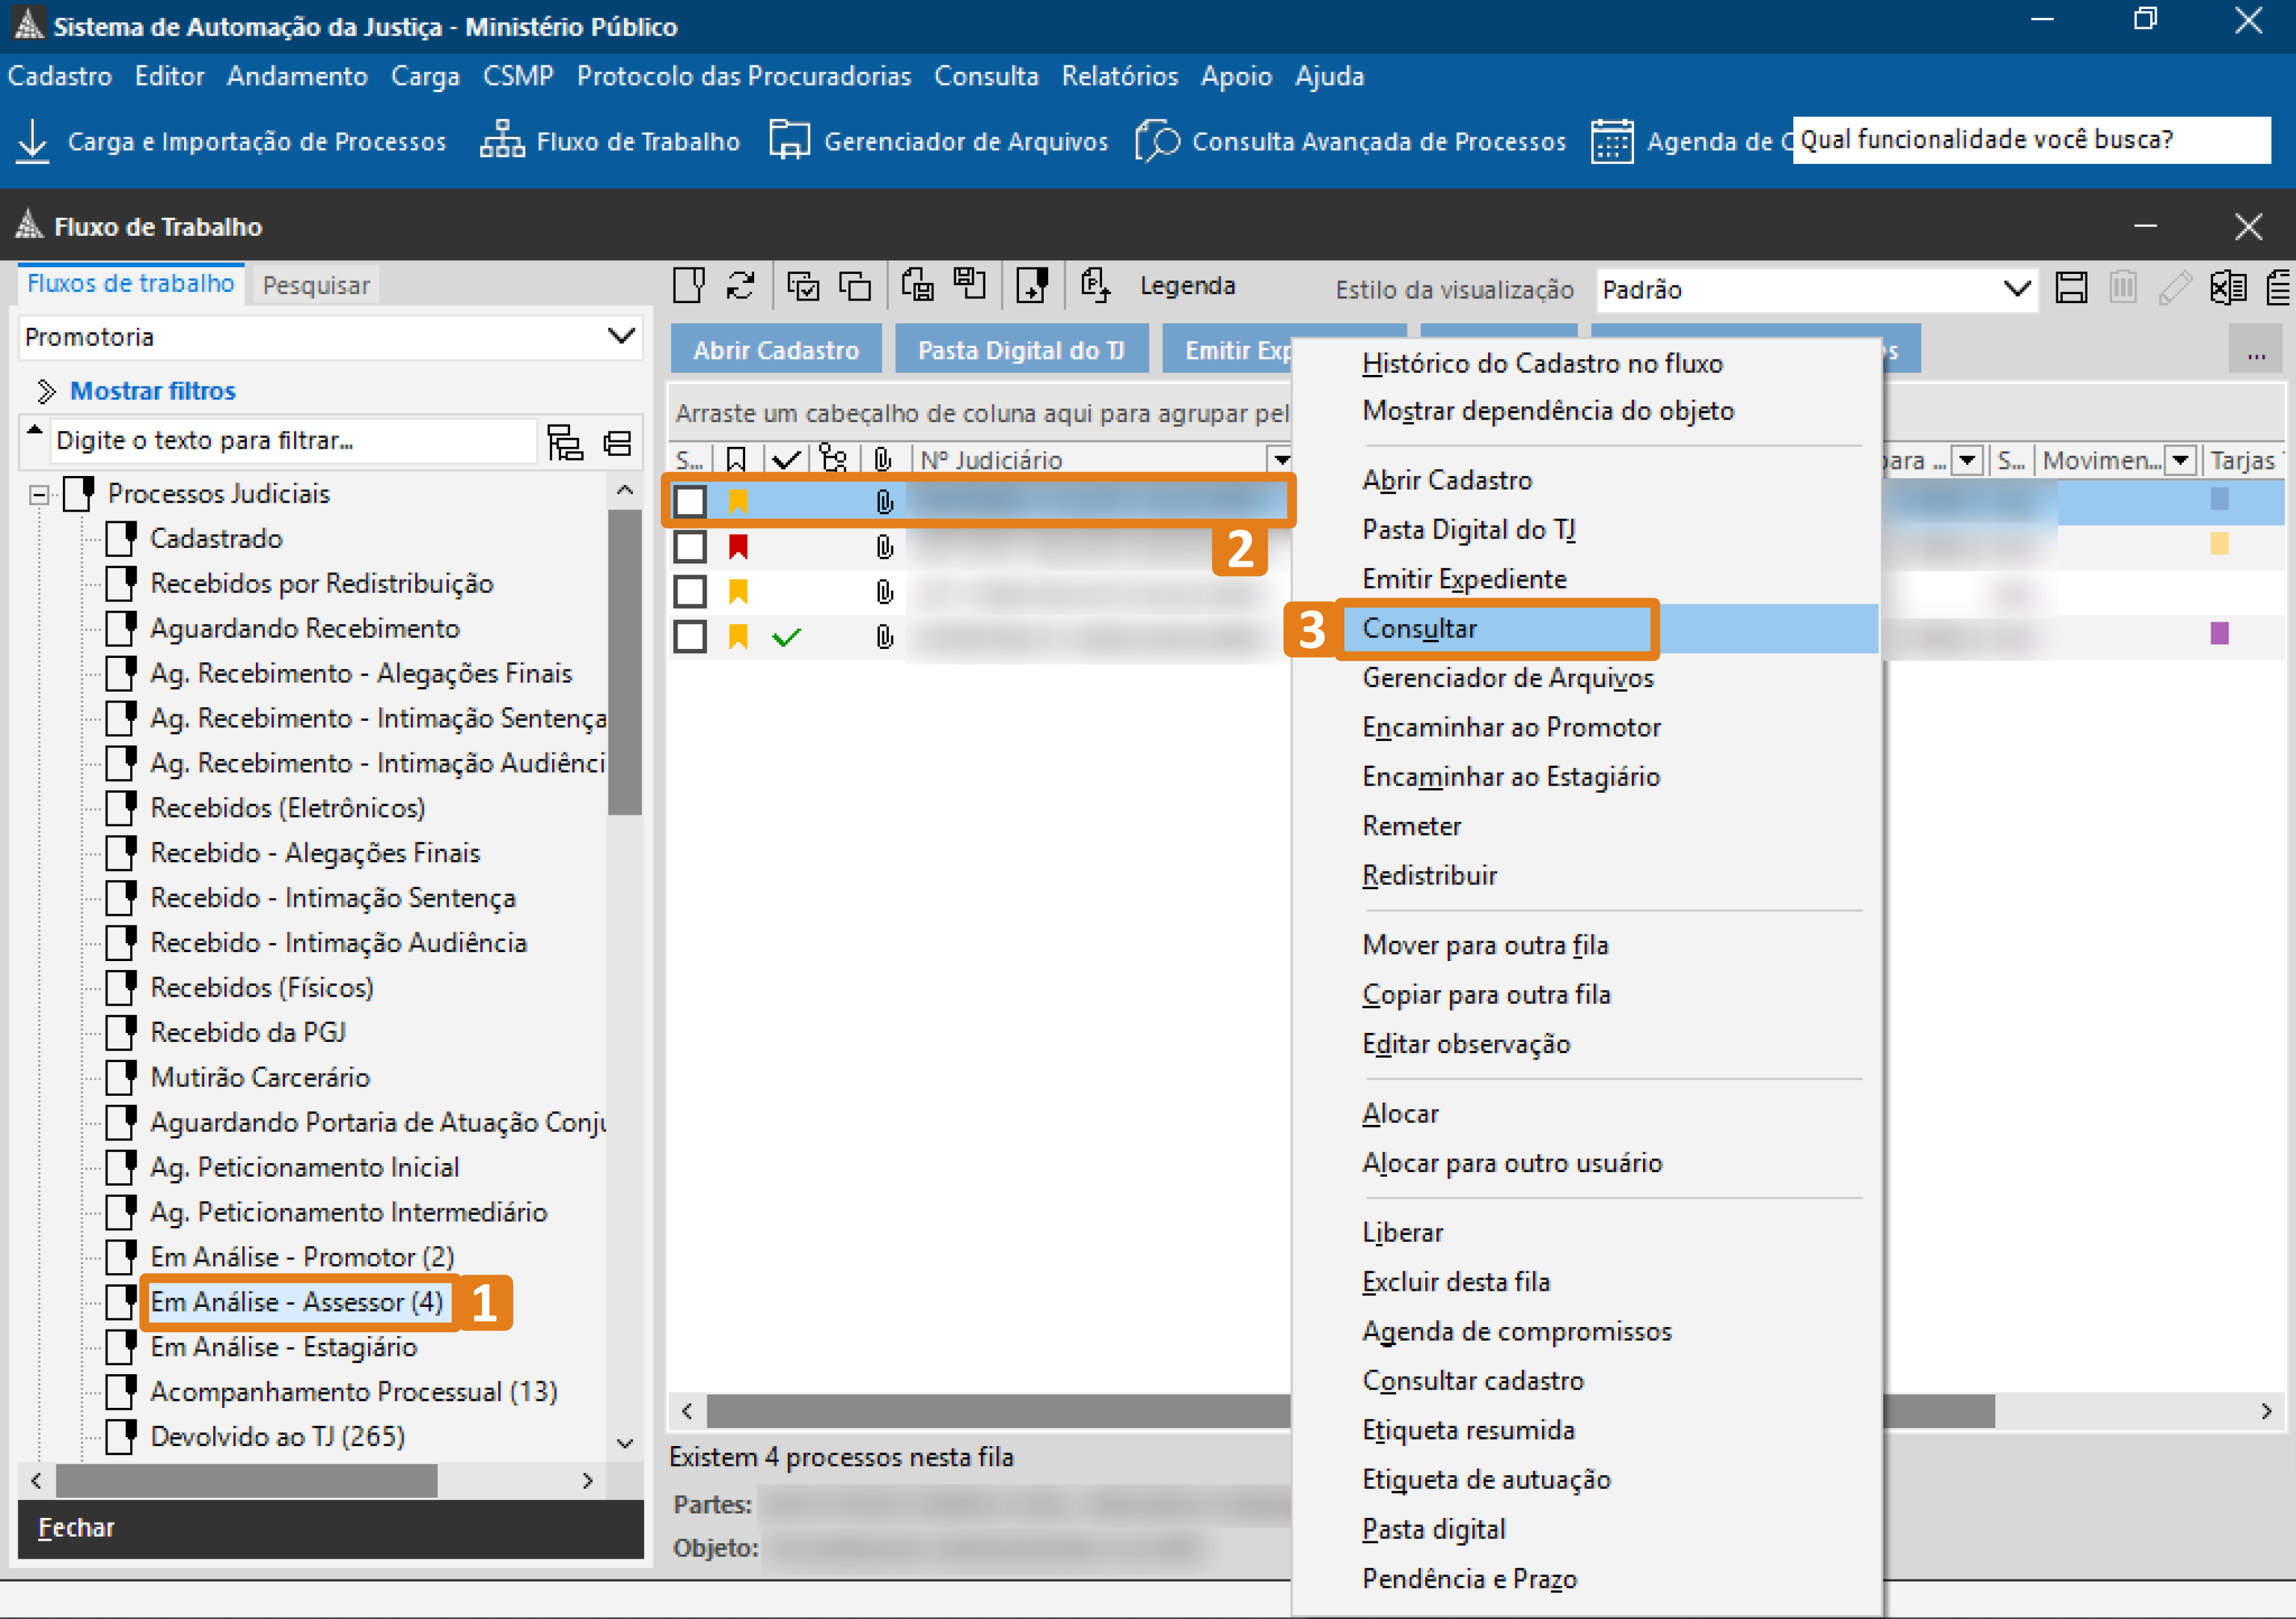Tick the checkbox of the fourth row
This screenshot has height=1619, width=2296.
[x=690, y=637]
